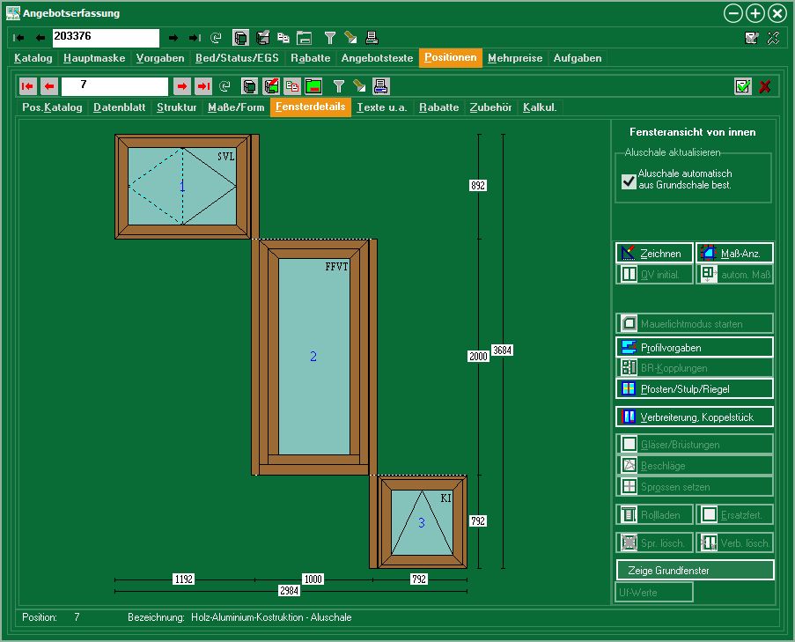Open the Angebotstexte tab

(377, 58)
